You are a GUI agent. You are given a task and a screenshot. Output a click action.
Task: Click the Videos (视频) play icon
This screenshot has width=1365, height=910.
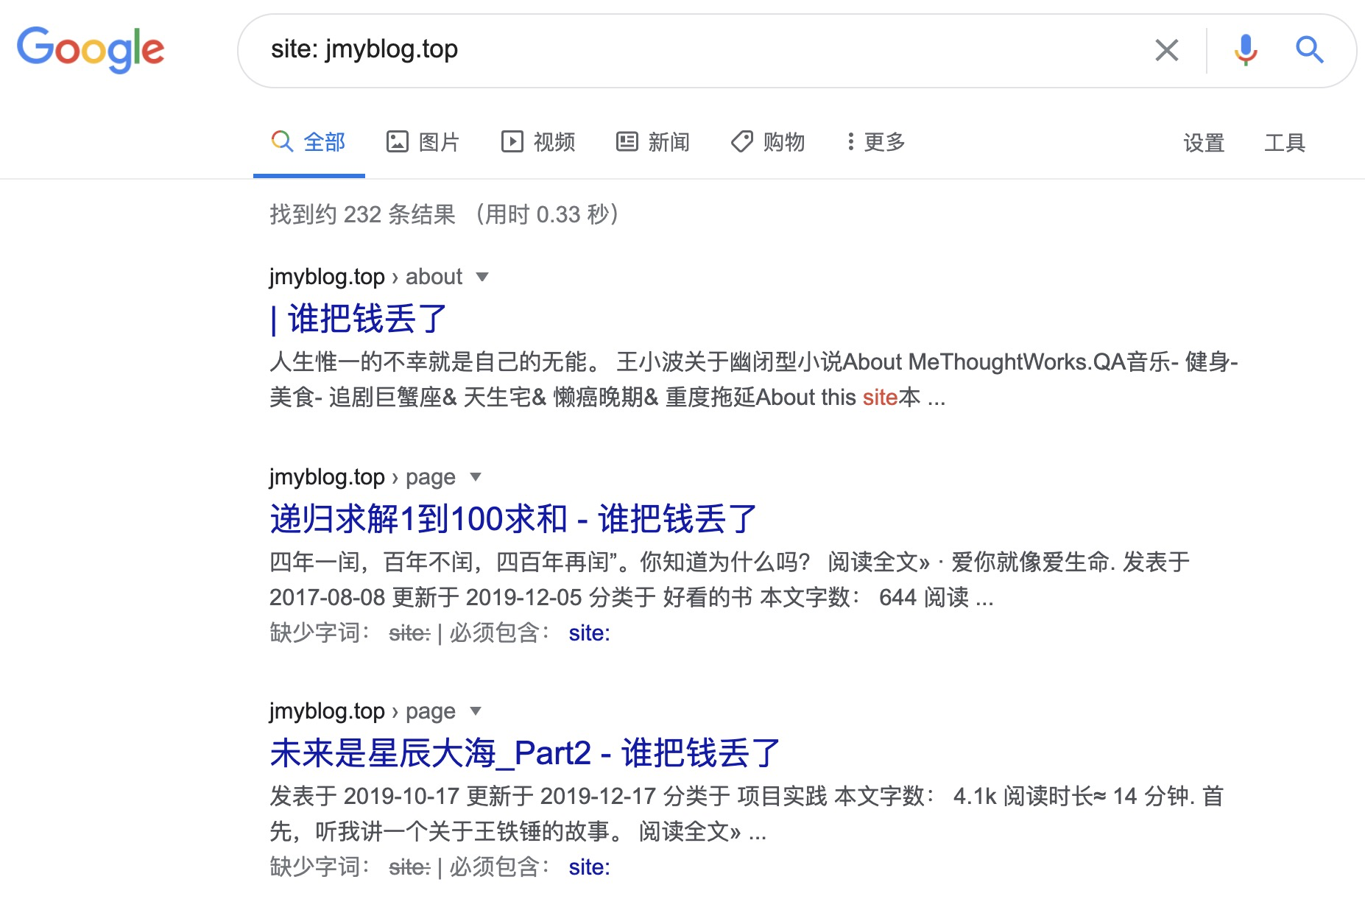512,141
